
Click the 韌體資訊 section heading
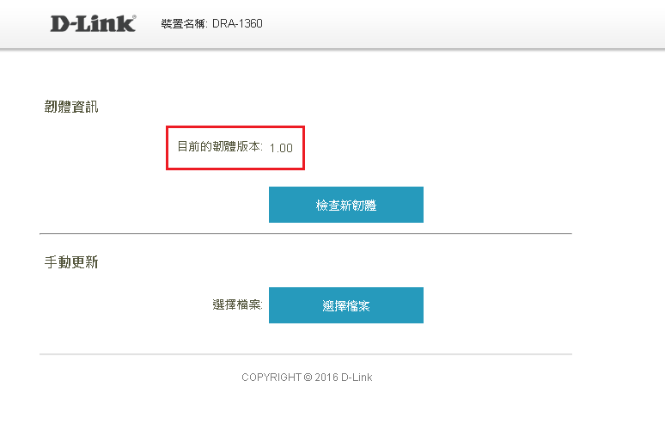click(x=71, y=107)
